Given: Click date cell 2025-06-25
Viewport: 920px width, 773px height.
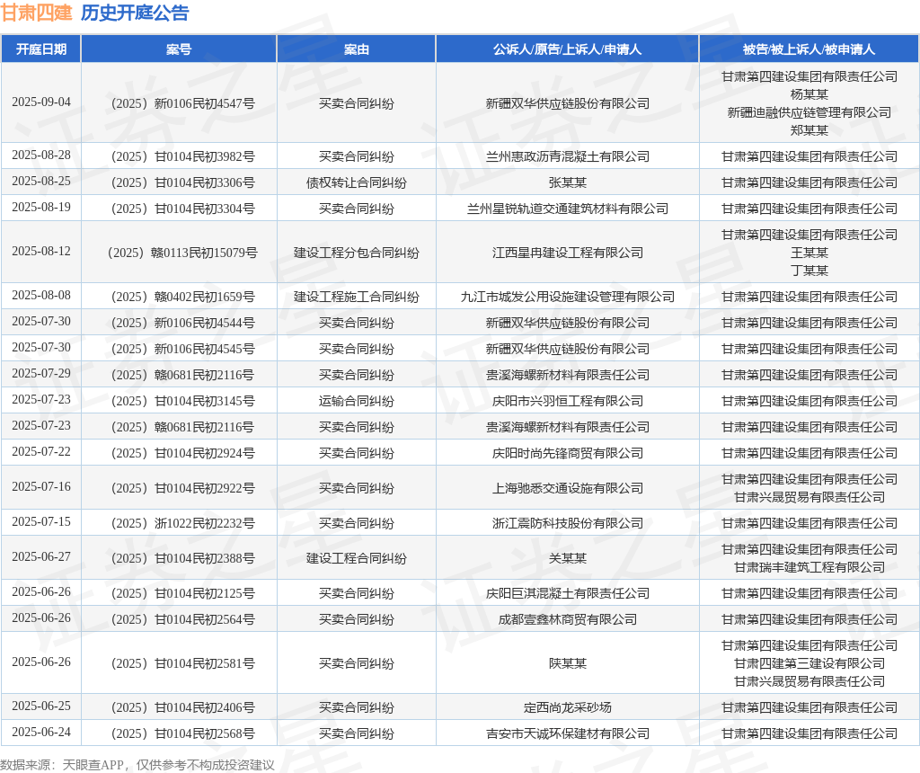Looking at the screenshot, I should (41, 706).
